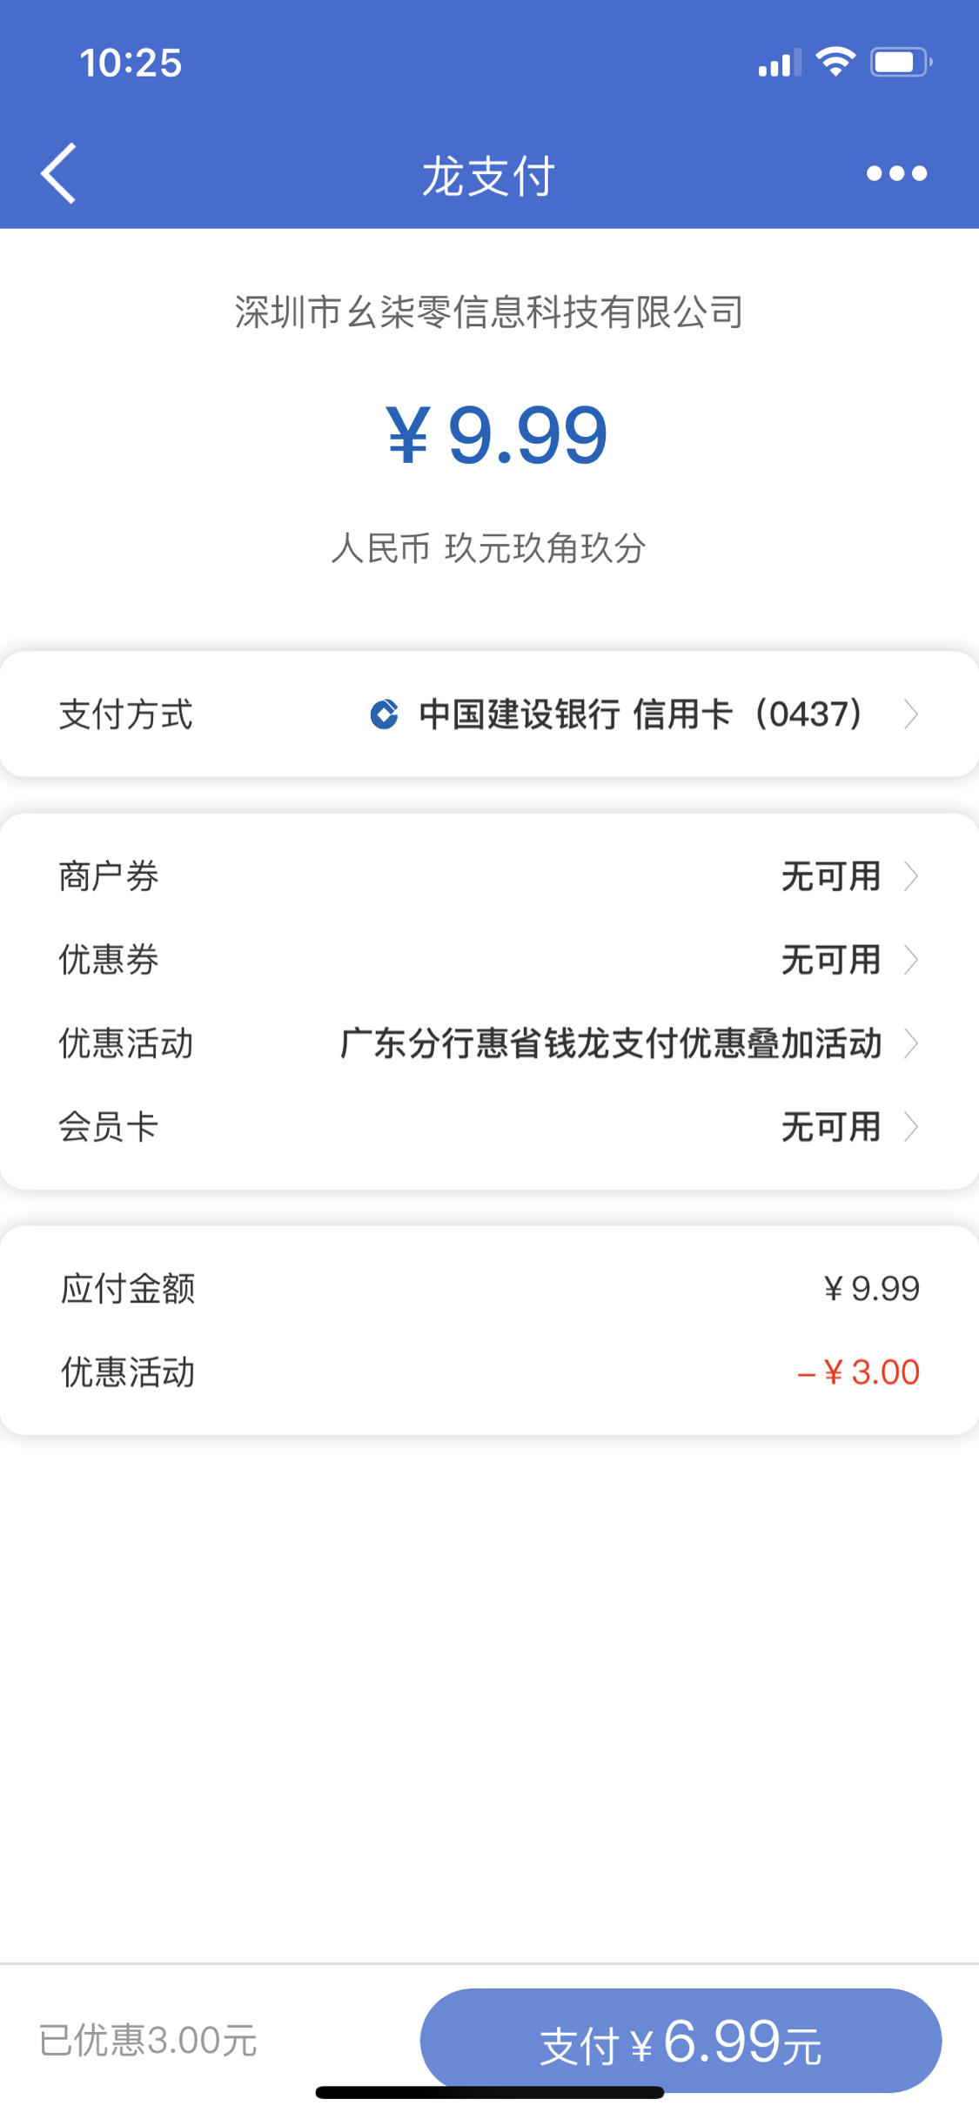Tap the 优惠券 无可用 label

point(831,960)
